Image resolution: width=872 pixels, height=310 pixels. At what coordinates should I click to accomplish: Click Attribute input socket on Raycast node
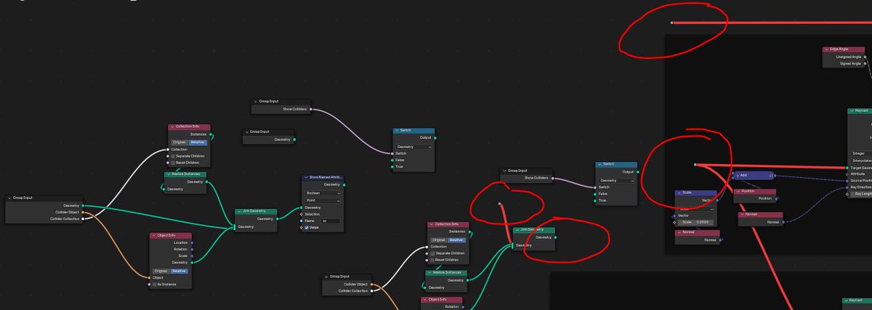(849, 174)
